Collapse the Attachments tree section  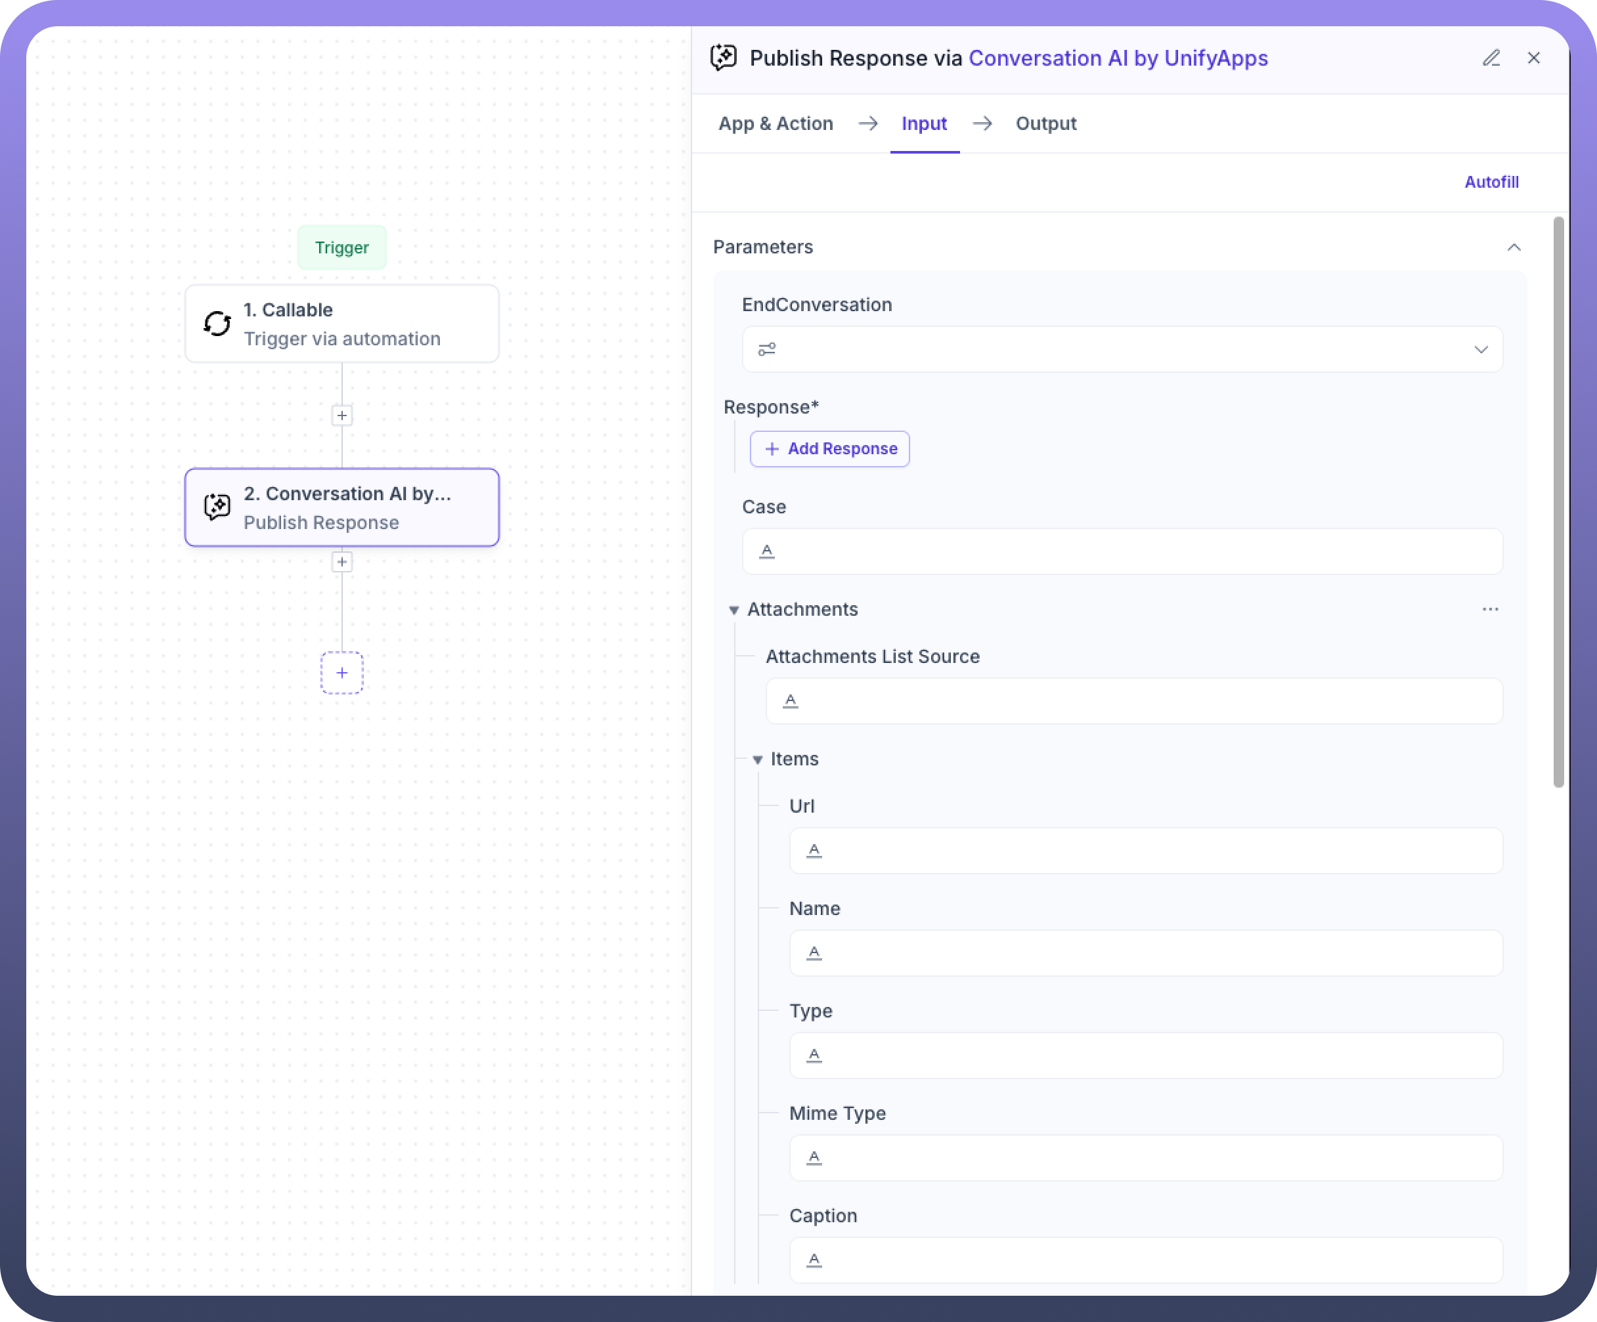pyautogui.click(x=734, y=610)
